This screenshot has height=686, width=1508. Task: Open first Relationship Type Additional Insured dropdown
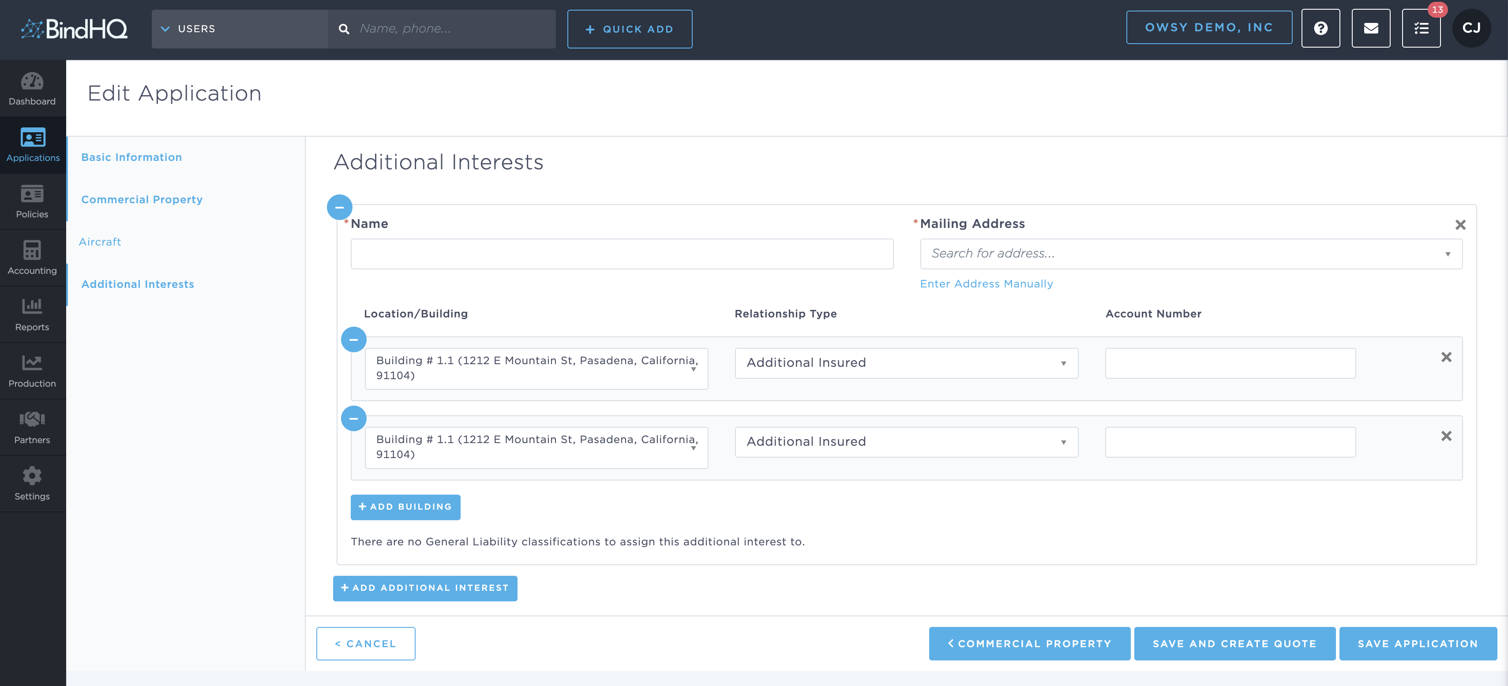[x=906, y=363]
